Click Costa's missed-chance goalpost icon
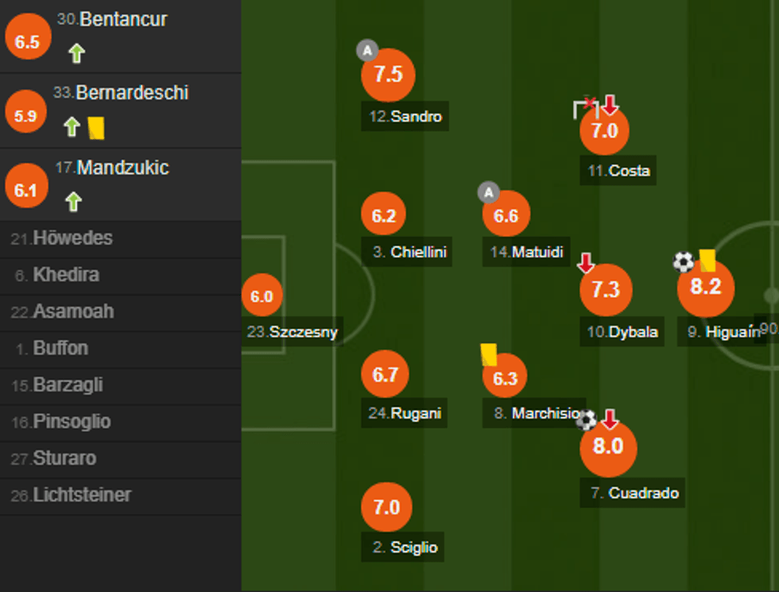Screen dimensions: 779x592 (584, 108)
